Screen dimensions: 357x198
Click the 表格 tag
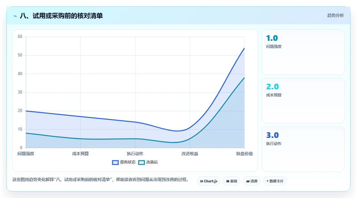[231, 181]
